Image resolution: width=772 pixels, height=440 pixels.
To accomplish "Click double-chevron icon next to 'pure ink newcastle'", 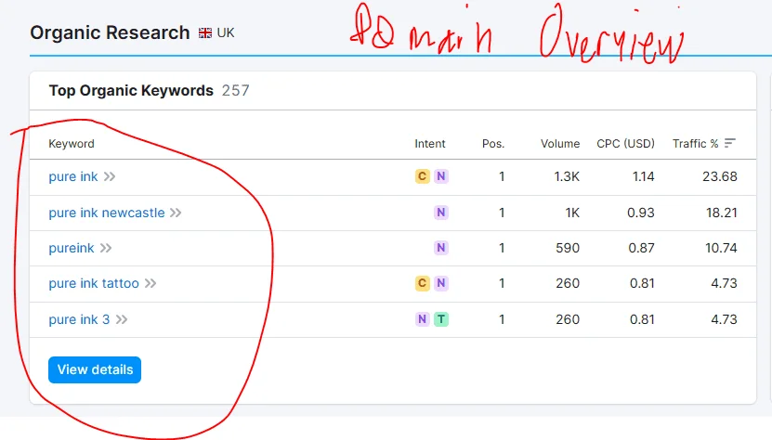I will tap(176, 213).
